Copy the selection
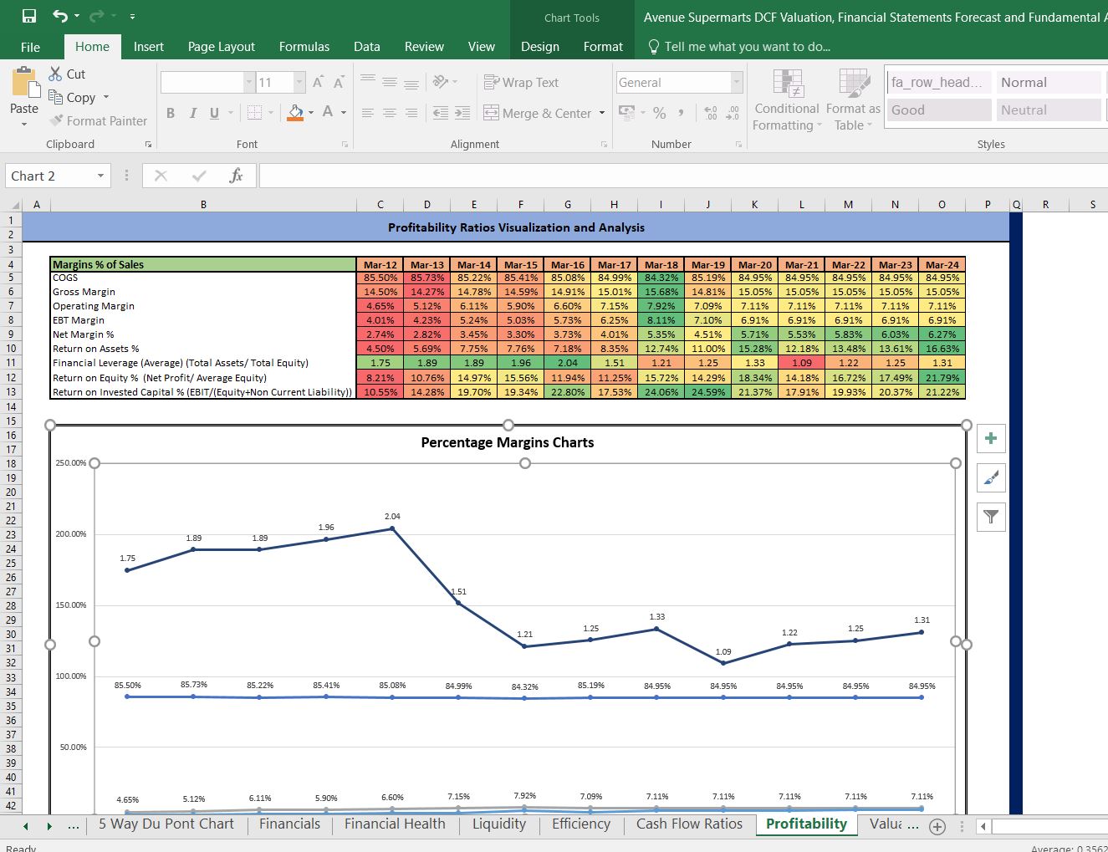 coord(72,97)
